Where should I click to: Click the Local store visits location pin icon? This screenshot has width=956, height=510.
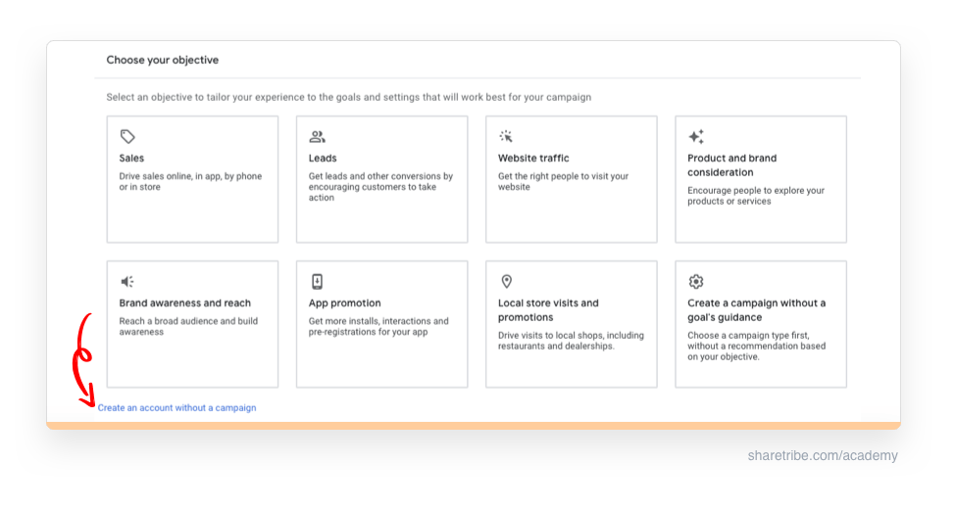click(x=506, y=282)
